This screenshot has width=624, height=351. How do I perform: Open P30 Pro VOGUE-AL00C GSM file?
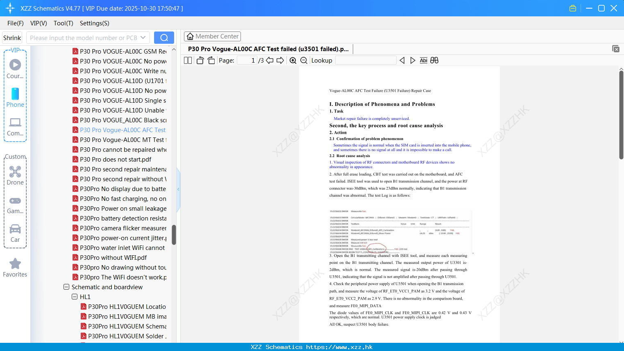[x=120, y=51]
